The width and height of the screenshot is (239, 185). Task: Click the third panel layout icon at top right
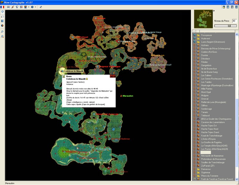232,7
